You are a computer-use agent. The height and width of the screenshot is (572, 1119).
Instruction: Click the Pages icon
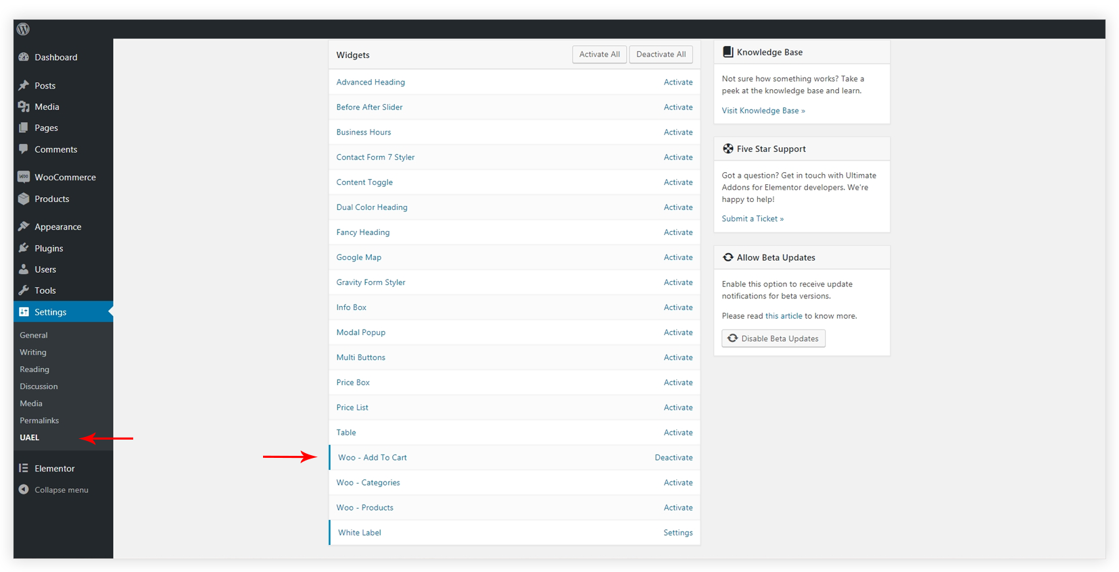coord(24,128)
